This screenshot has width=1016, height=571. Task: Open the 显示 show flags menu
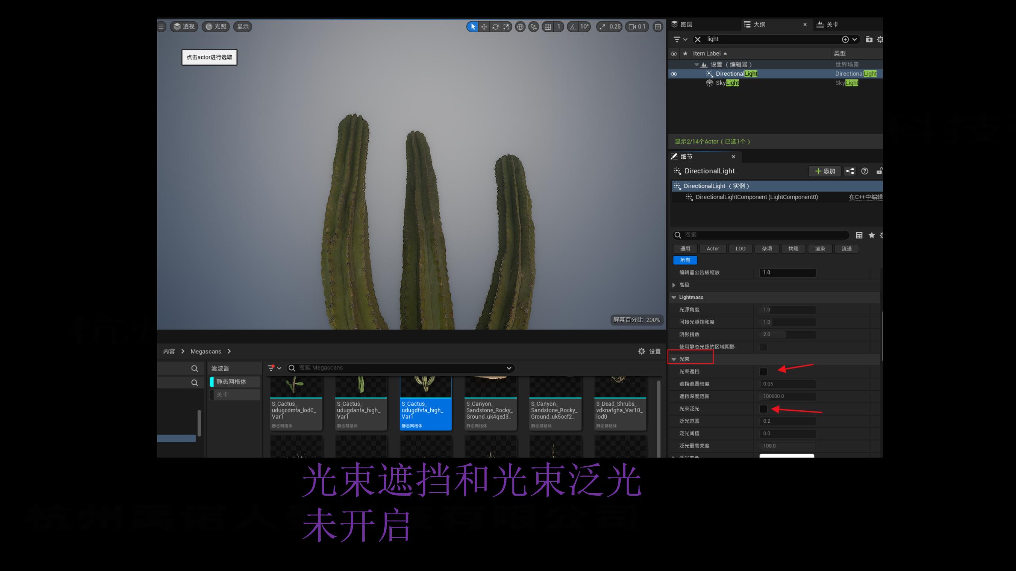coord(242,27)
